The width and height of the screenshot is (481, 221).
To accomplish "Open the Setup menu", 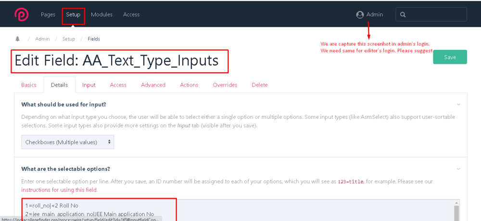I will tap(73, 15).
